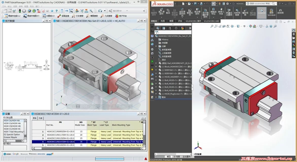
Task: Expand dropdown under 装配体特征 tool
Action: [214, 17]
